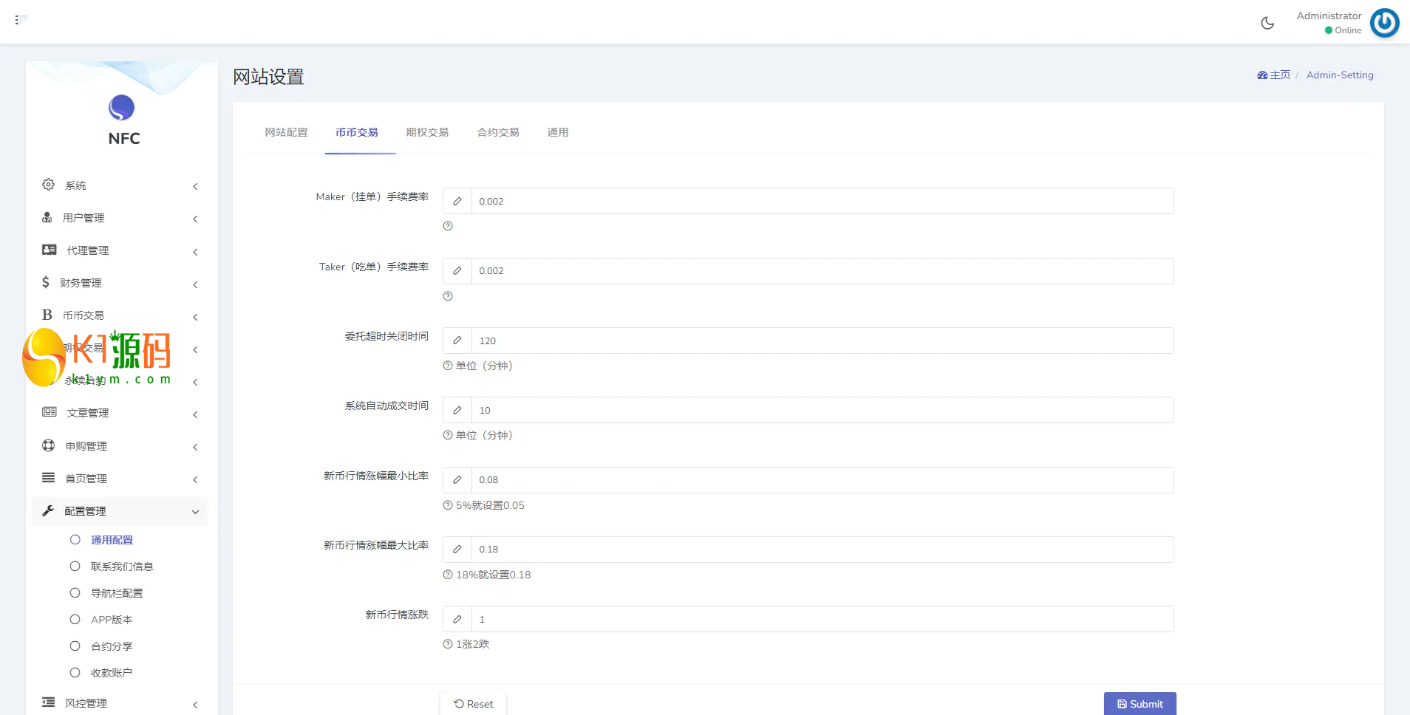Image resolution: width=1410 pixels, height=715 pixels.
Task: Focus the Maker 手续费率 input
Action: 822,201
